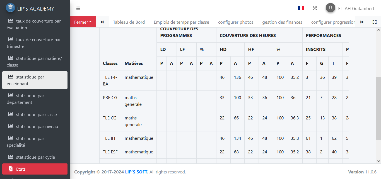Go to the gestion des finances tab
Image resolution: width=381 pixels, height=179 pixels.
point(282,22)
